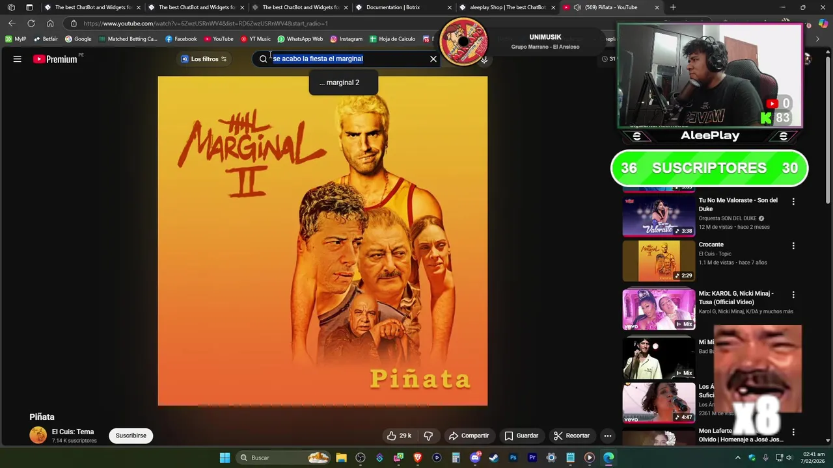Open options menu for 'Mon Laferte' video
Image resolution: width=833 pixels, height=468 pixels.
[793, 432]
